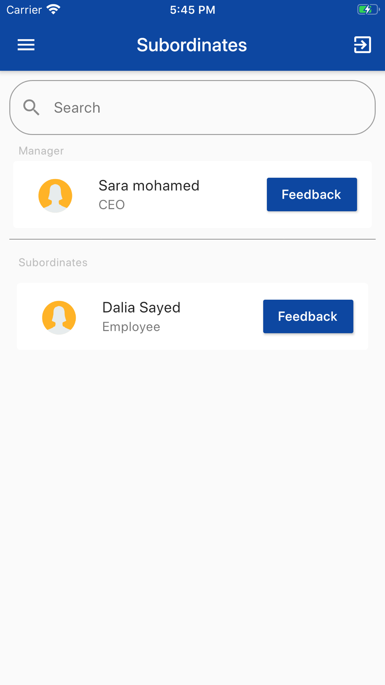385x685 pixels.
Task: Click the magnifying glass search icon
Action: (x=31, y=107)
